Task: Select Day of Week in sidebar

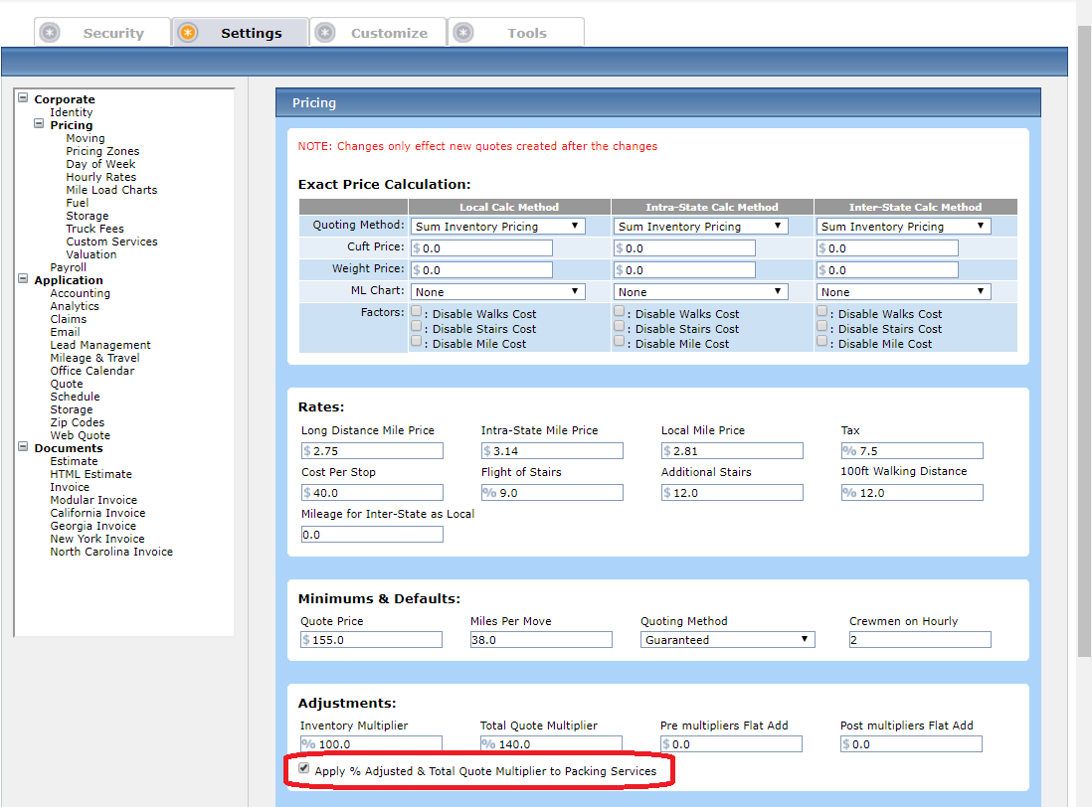Action: click(100, 164)
